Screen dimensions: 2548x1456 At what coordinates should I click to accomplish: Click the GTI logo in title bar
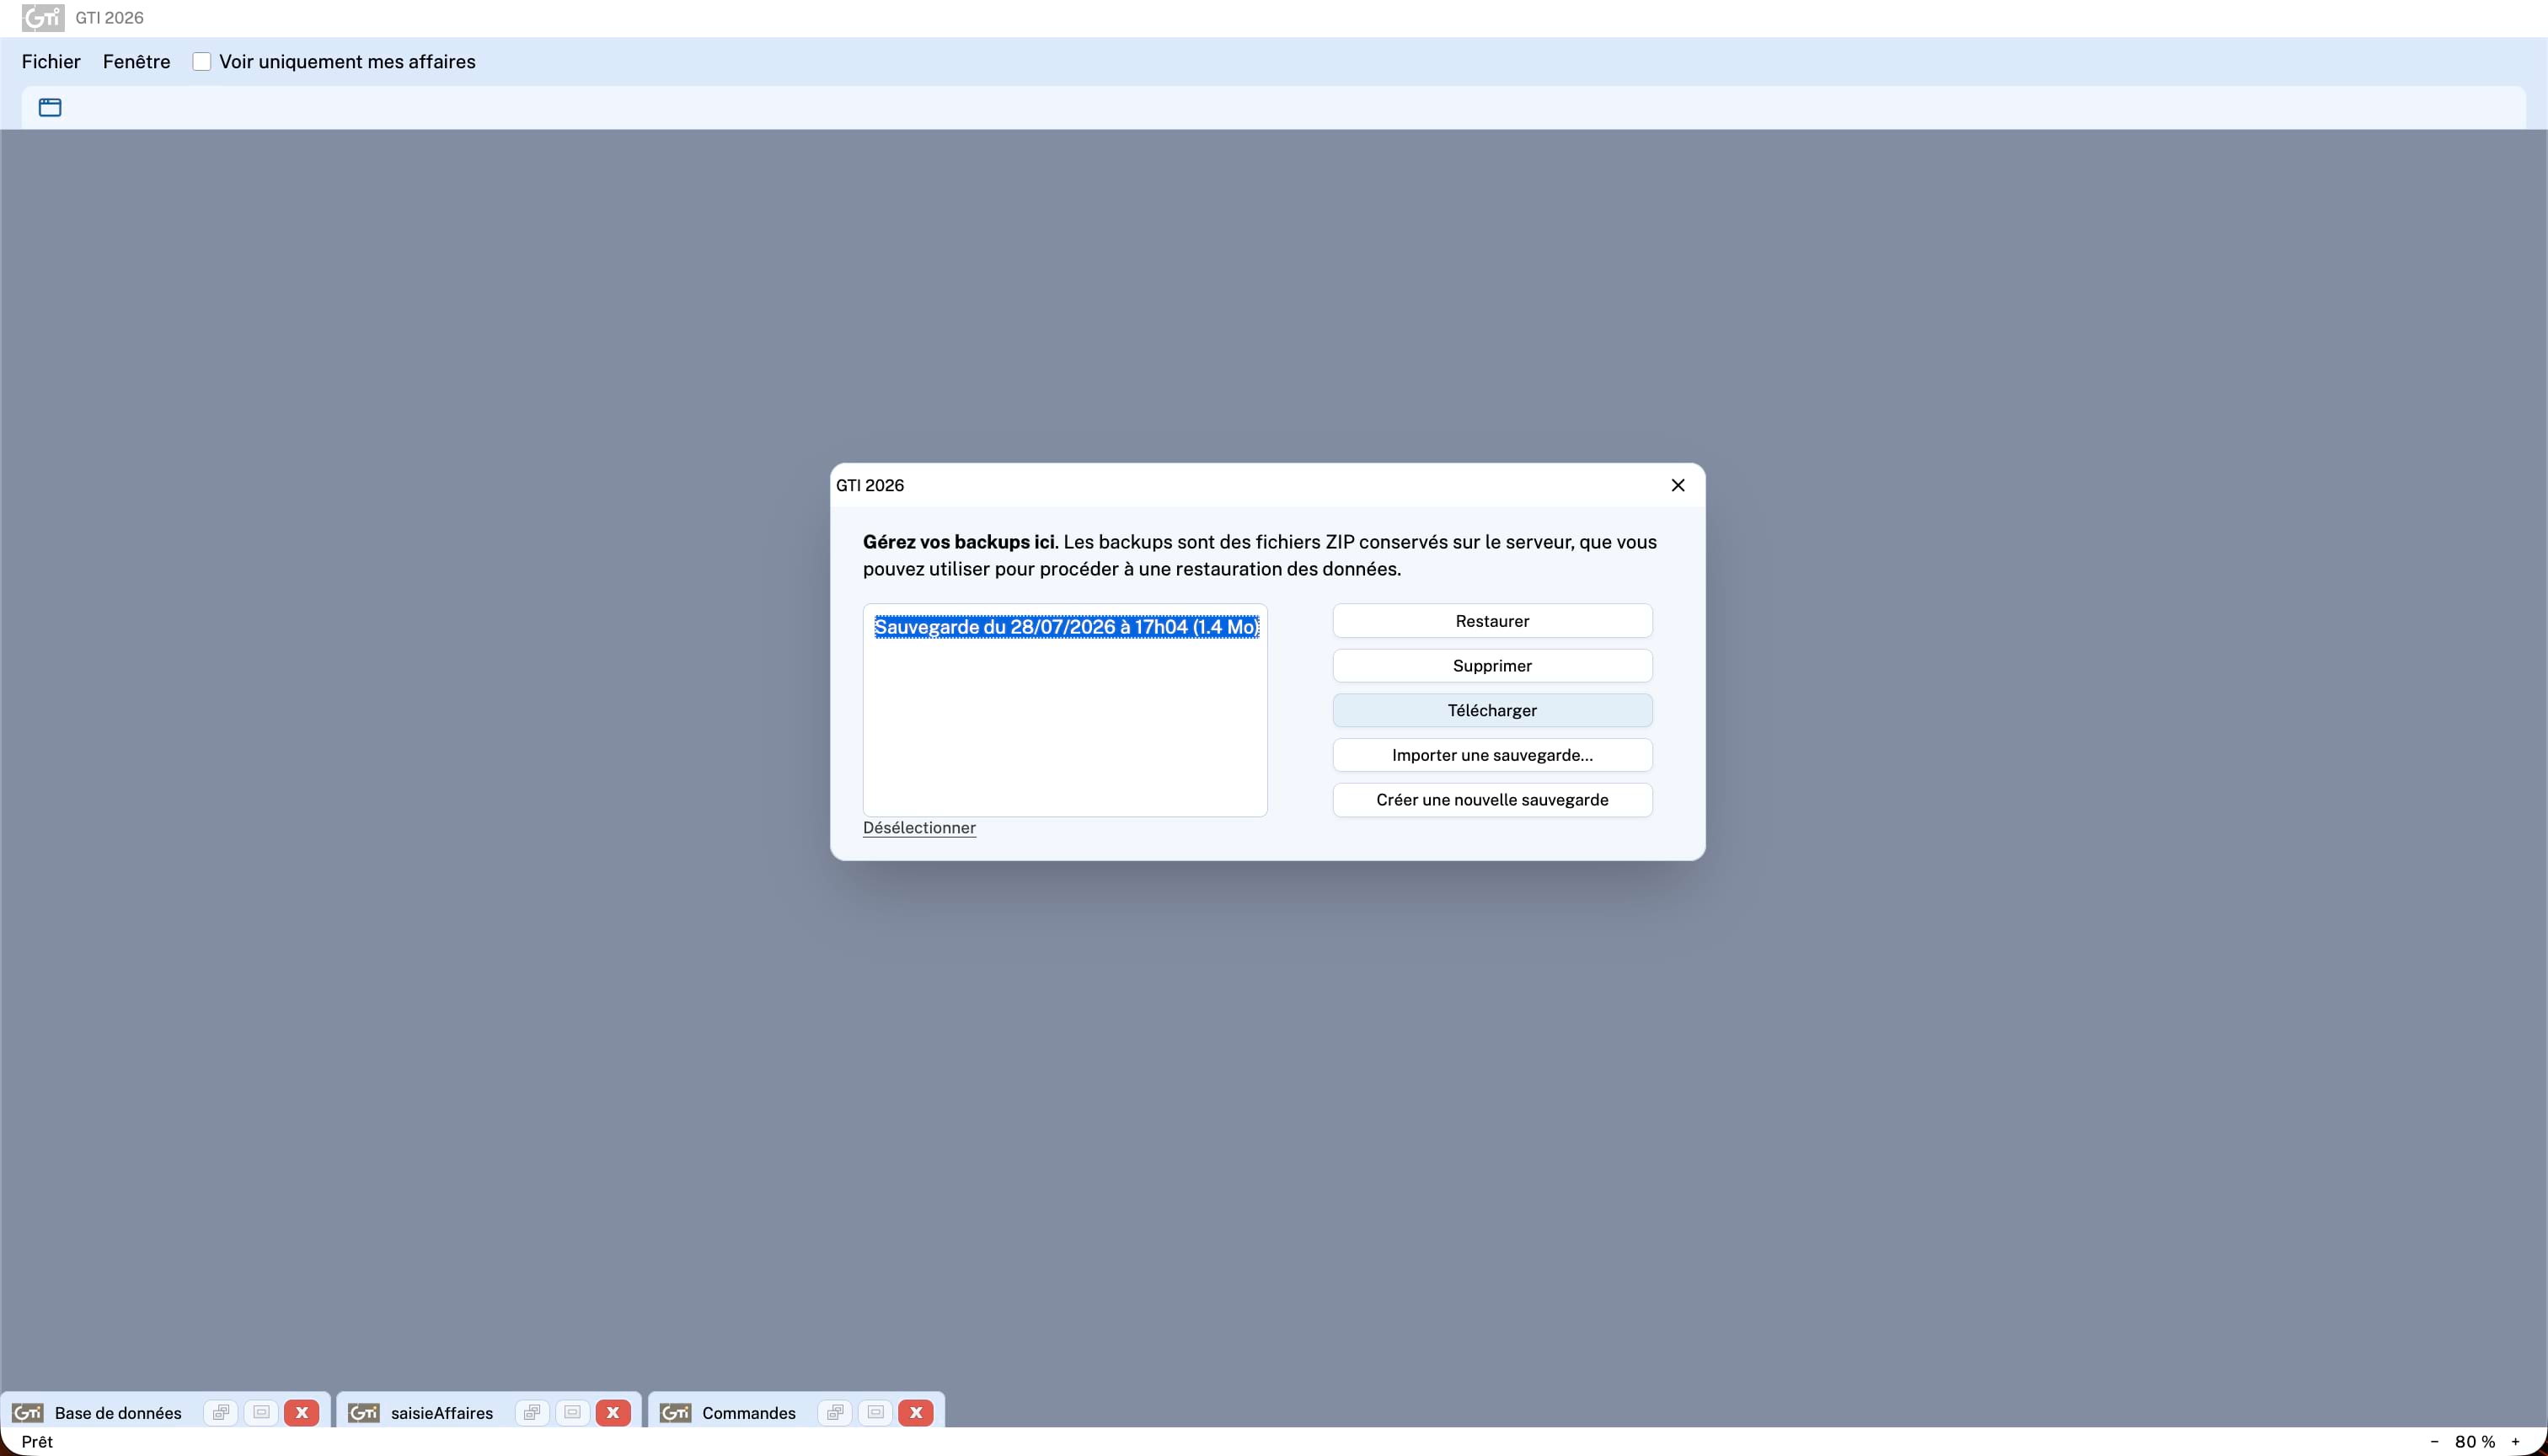click(x=43, y=18)
